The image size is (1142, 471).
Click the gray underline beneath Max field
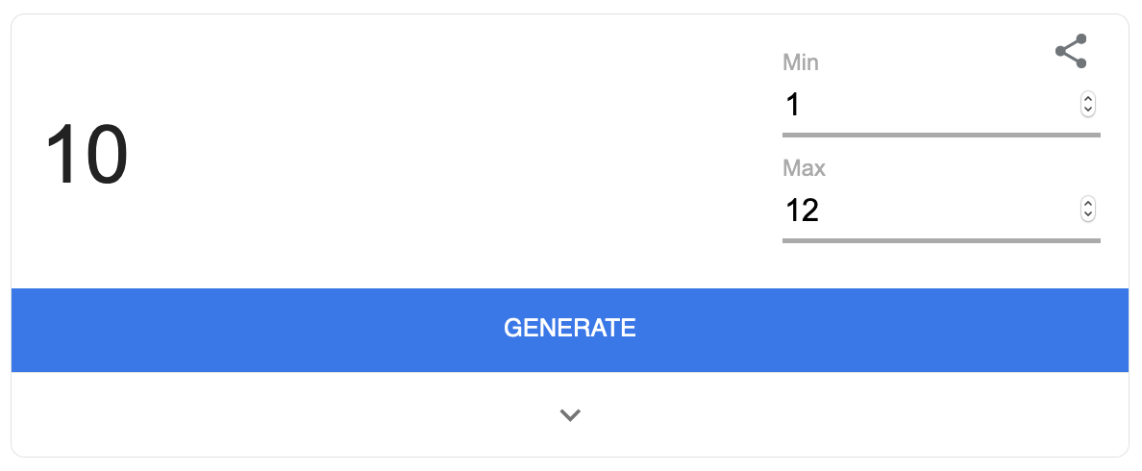[x=941, y=240]
